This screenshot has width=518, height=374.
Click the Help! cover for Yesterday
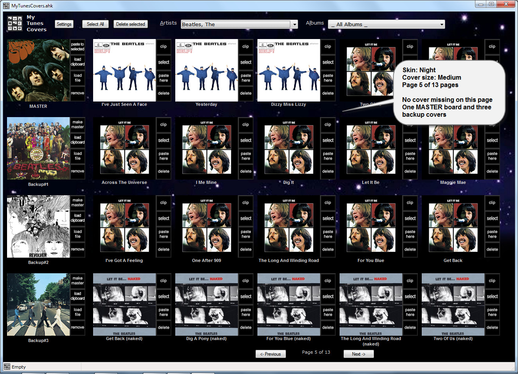(207, 70)
